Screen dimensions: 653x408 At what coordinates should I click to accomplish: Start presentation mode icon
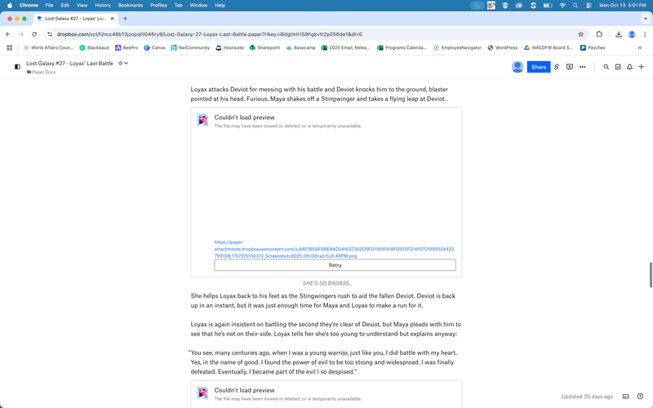569,67
